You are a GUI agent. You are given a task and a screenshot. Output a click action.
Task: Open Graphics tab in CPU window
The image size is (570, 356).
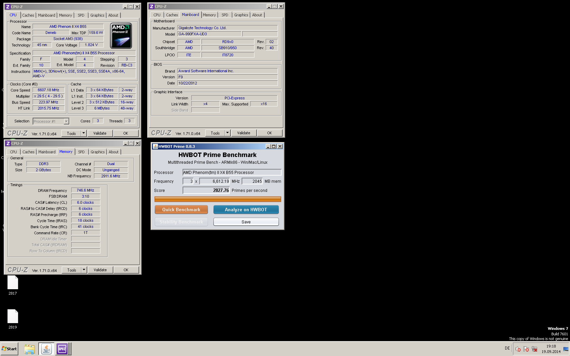[97, 15]
